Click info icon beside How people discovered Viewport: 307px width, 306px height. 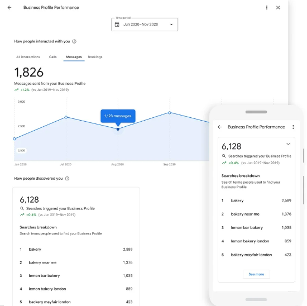click(x=67, y=179)
